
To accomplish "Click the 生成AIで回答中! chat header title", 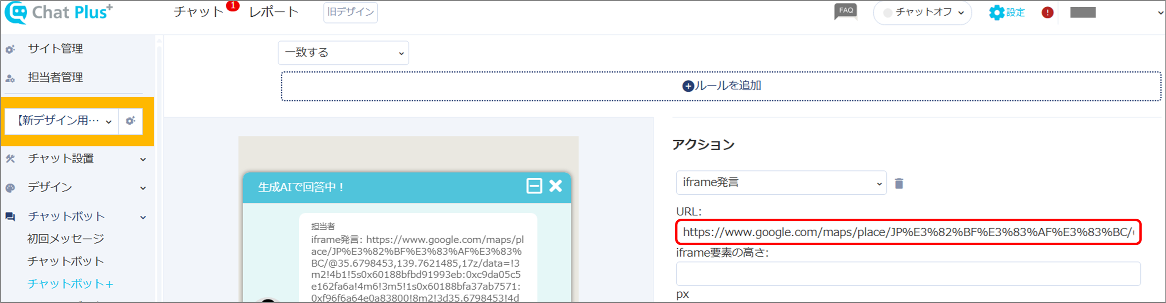I will [x=301, y=187].
